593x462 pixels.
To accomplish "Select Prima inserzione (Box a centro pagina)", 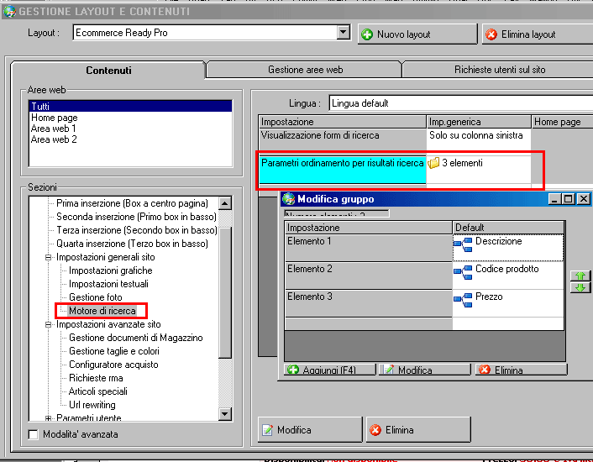I will (x=133, y=203).
